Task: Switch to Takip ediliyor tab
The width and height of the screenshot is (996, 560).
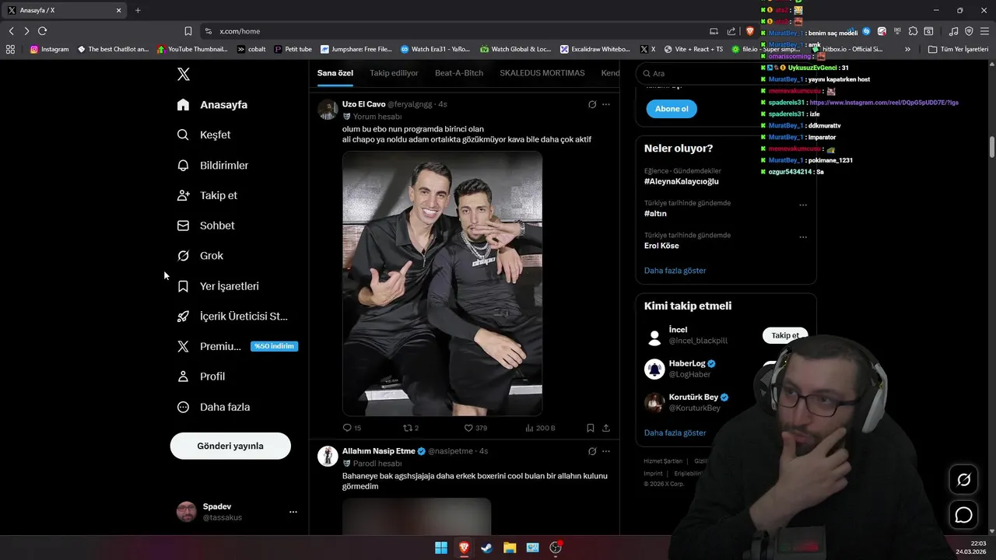Action: (394, 73)
